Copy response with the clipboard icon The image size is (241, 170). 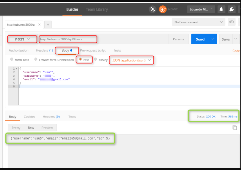tap(234, 128)
